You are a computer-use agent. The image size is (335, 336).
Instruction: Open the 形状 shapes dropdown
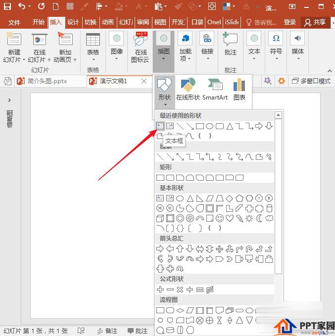point(165,92)
